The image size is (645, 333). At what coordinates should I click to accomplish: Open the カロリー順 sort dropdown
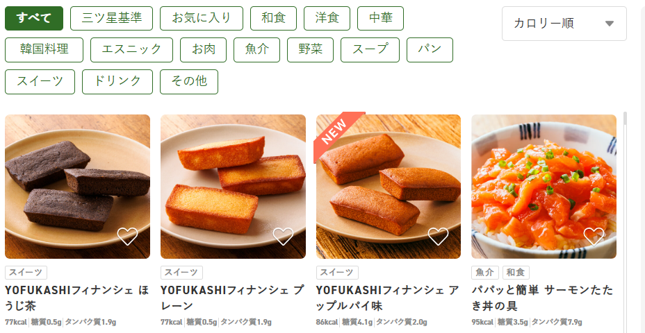(564, 24)
